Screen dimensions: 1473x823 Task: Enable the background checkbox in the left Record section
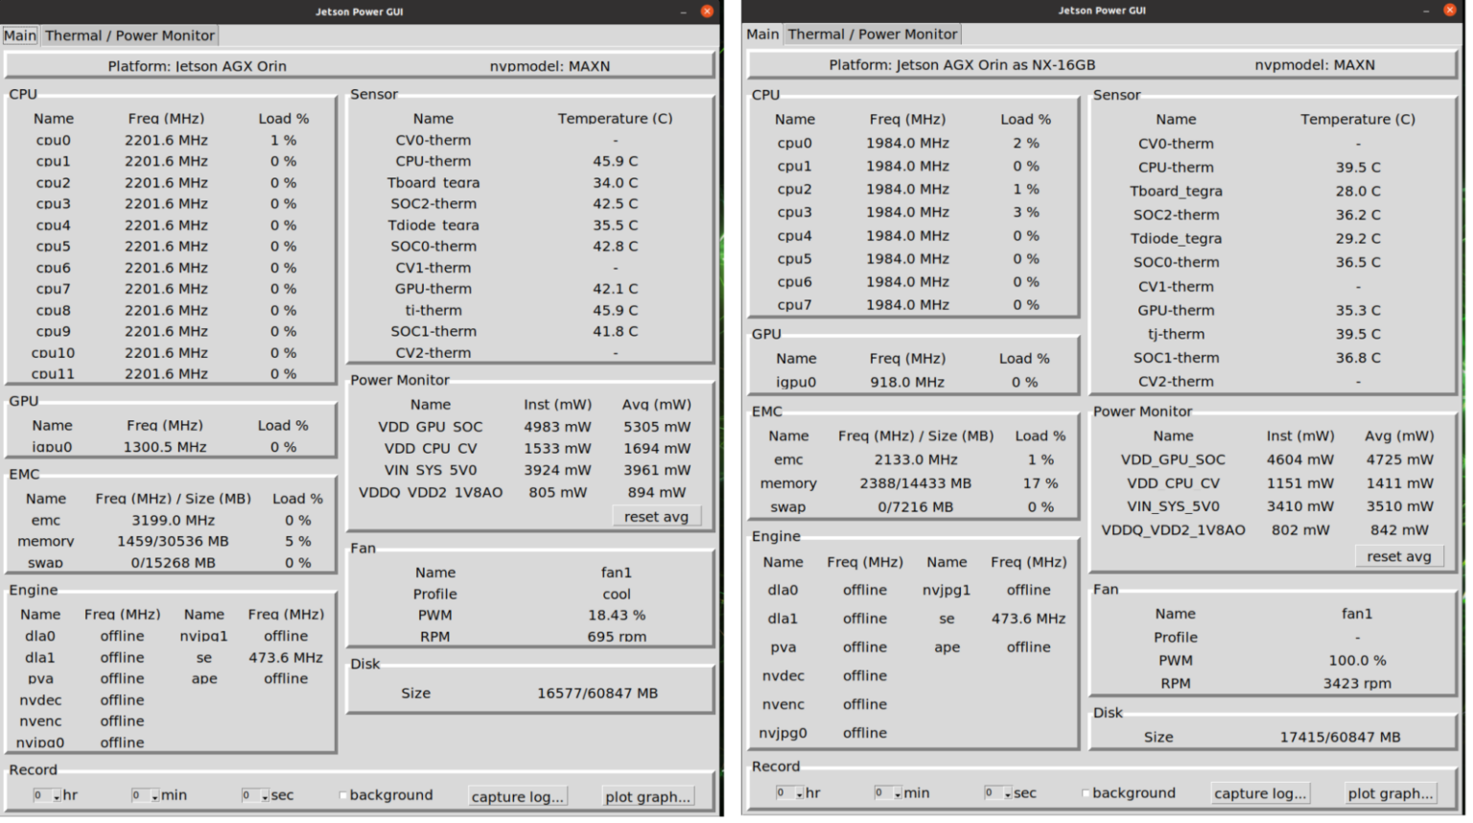point(342,795)
